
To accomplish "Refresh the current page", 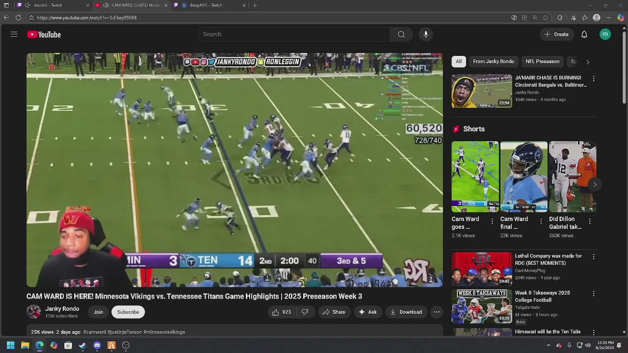I will point(18,18).
